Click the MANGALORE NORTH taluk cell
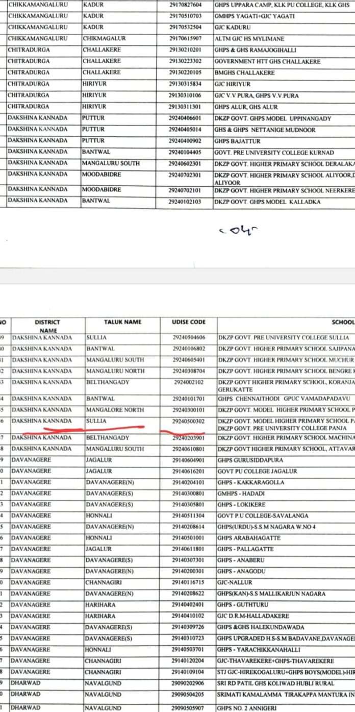Image resolution: width=355 pixels, height=712 pixels. click(x=115, y=410)
